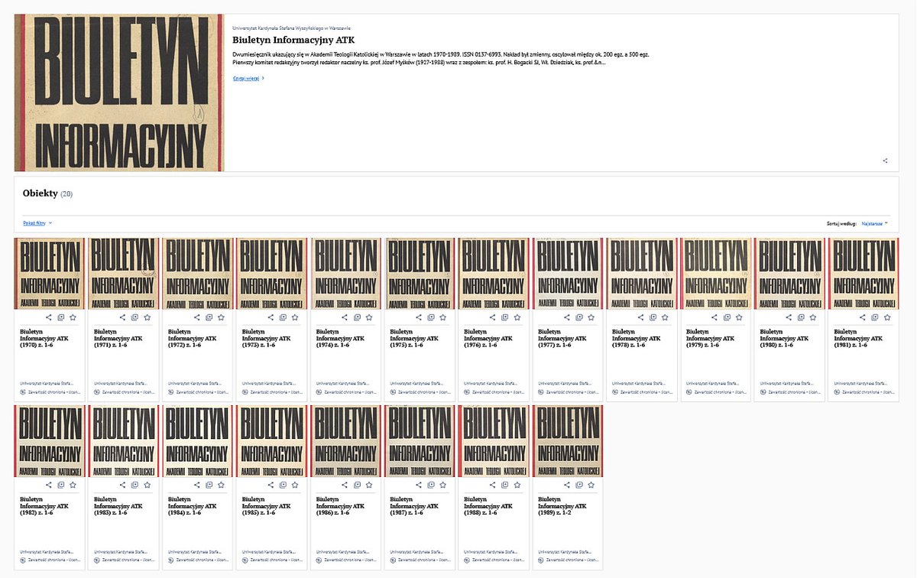Open title link 'Biuletyn Informacyjny ATK (1989) z. 1-2'
Image resolution: width=917 pixels, height=578 pixels.
pos(562,506)
